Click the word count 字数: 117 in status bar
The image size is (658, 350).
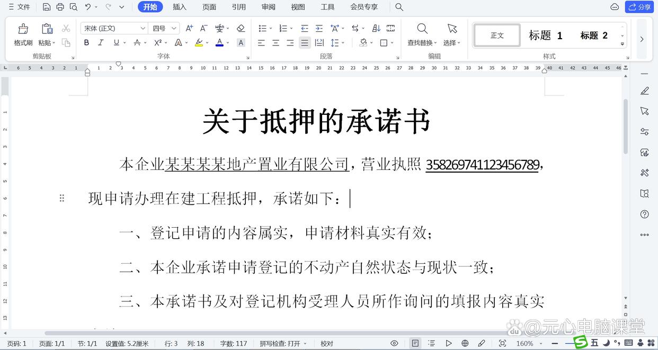234,344
